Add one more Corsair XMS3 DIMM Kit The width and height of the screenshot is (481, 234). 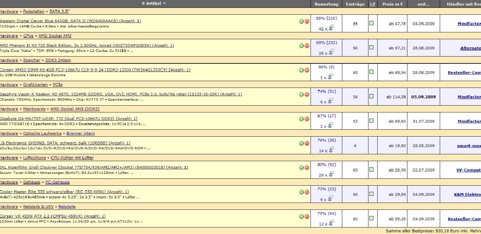(x=301, y=70)
